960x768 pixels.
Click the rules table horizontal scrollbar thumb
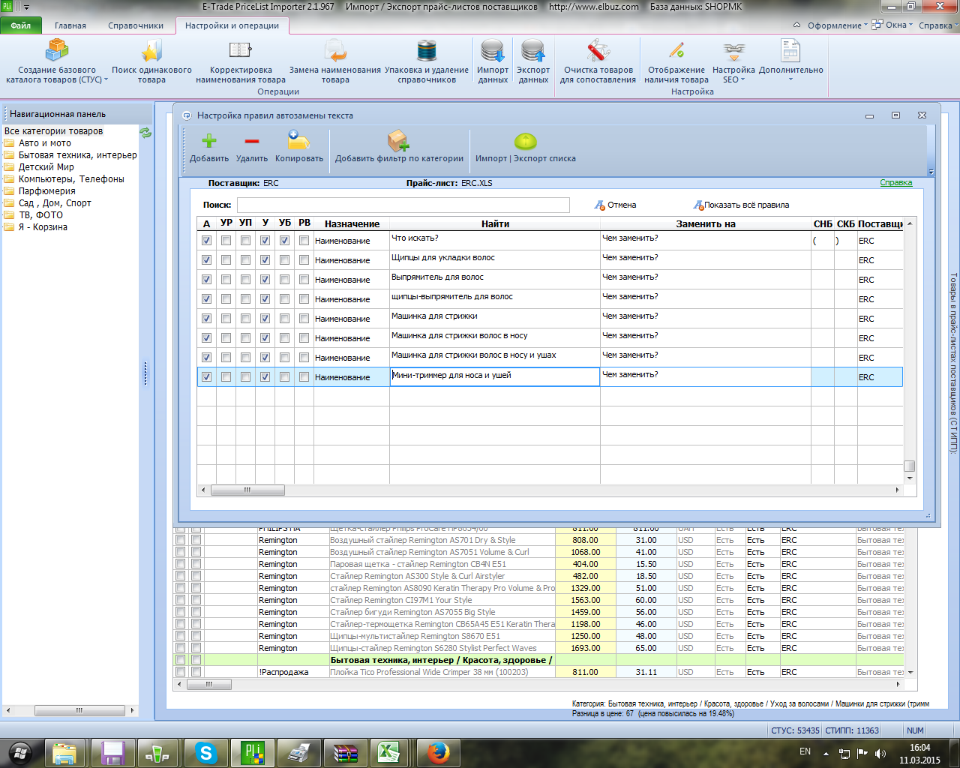click(247, 490)
